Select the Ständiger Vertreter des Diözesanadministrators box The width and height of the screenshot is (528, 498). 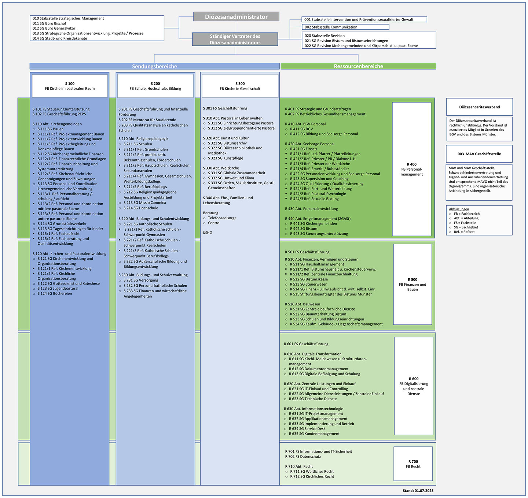(x=235, y=40)
